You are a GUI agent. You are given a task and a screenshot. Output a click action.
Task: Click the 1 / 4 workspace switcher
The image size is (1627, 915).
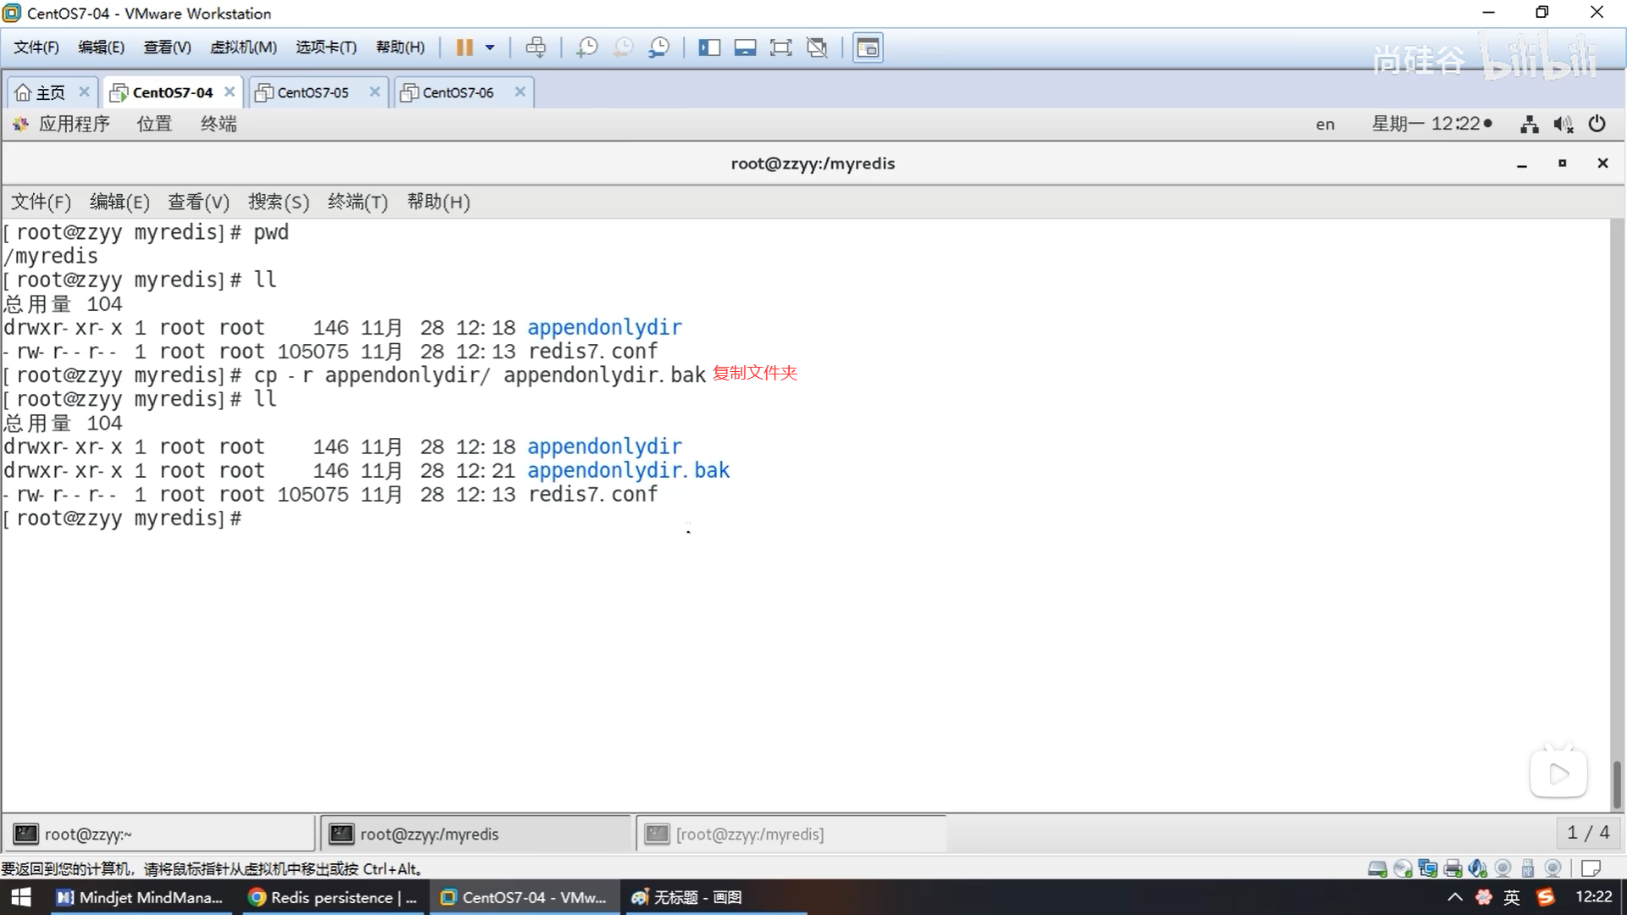tap(1587, 833)
